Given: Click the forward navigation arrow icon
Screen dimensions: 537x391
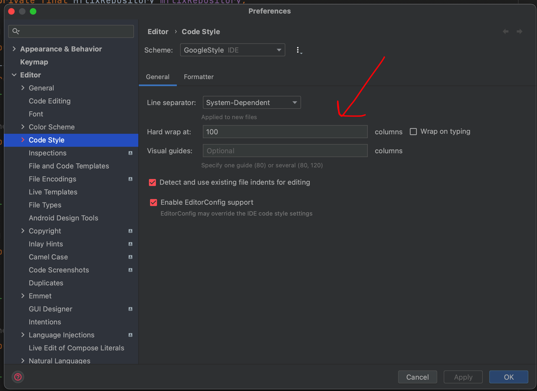Looking at the screenshot, I should click(x=519, y=32).
